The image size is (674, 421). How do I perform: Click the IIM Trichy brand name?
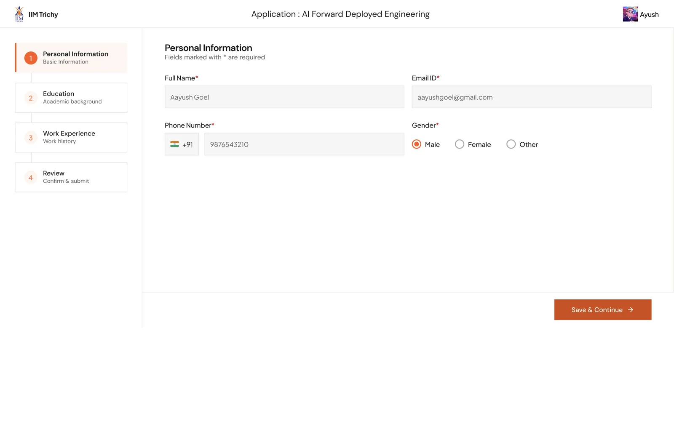(x=43, y=14)
